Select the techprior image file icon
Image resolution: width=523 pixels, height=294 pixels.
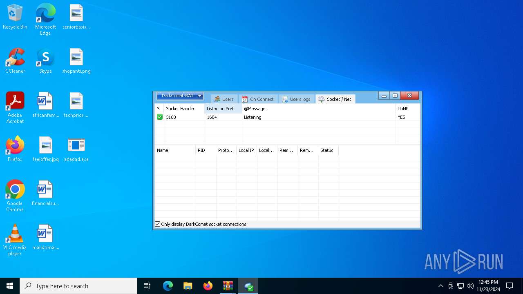[x=76, y=105]
